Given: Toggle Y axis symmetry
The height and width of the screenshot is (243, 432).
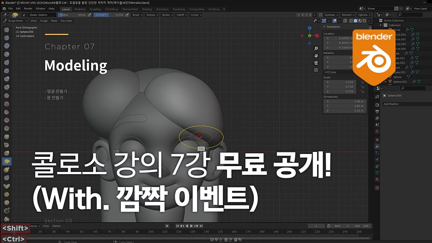Looking at the screenshot, I should pyautogui.click(x=307, y=15).
